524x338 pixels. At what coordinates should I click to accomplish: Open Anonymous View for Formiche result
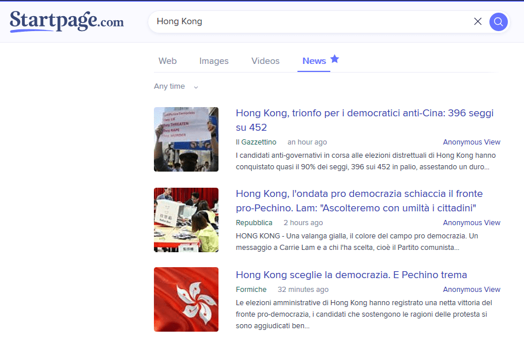tap(471, 290)
